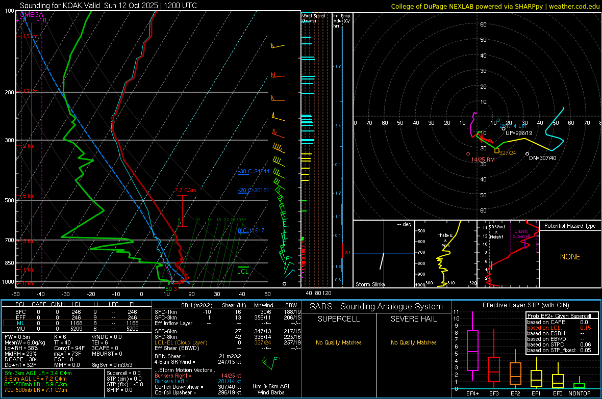The image size is (602, 399).
Task: Click the DCAPE = 384 value
Action: tap(21, 359)
